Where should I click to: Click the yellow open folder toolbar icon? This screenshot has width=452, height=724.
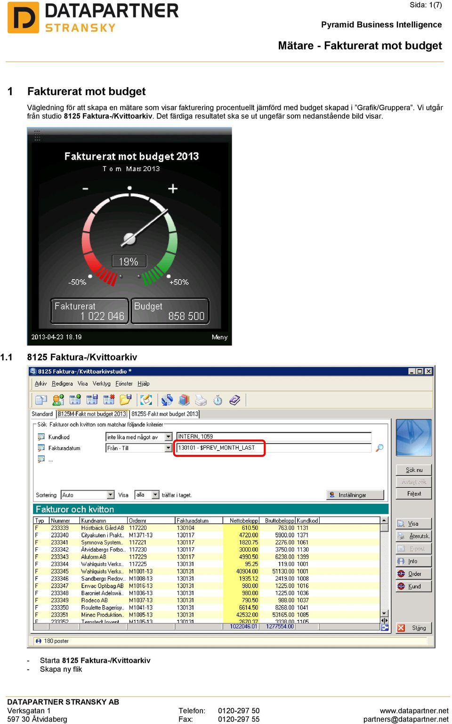(126, 400)
